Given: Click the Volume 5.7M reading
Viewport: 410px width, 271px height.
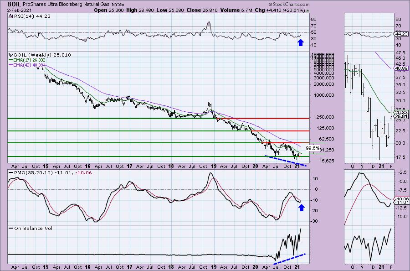Looking at the screenshot, I should coord(236,10).
